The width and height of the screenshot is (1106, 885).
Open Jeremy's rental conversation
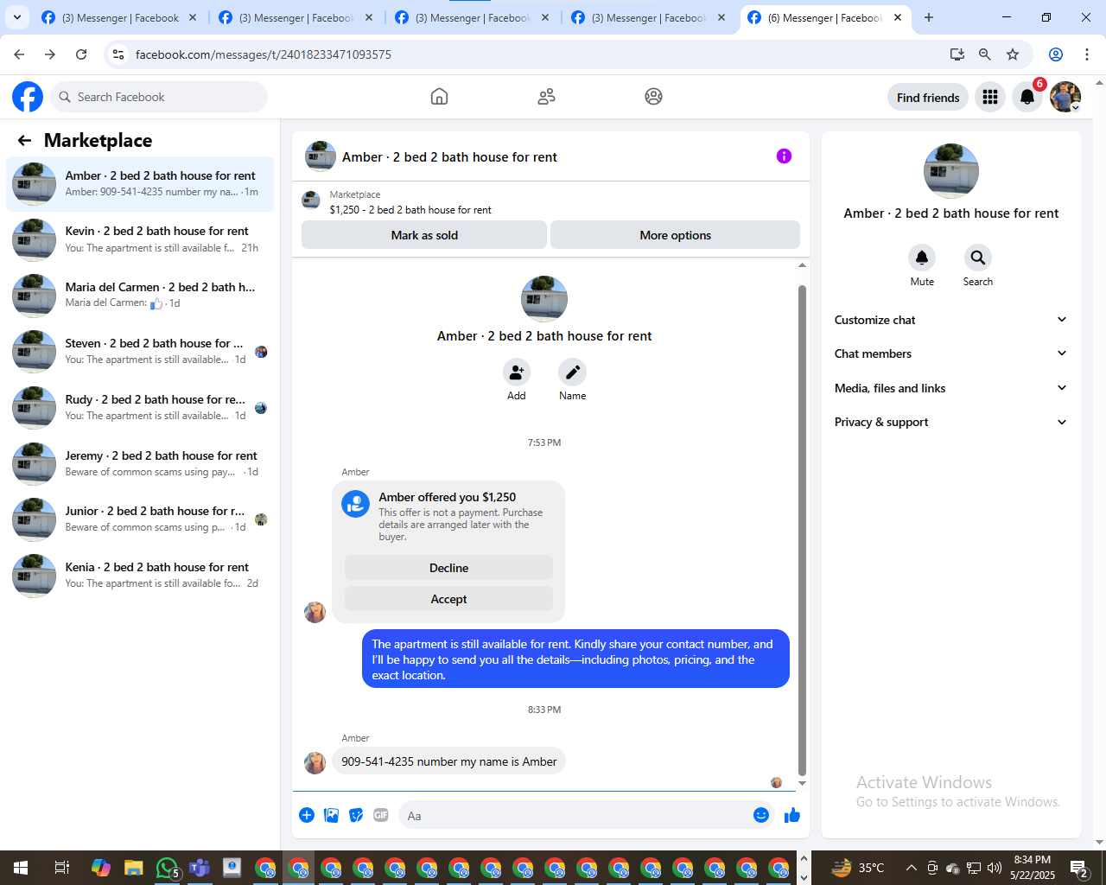(140, 463)
